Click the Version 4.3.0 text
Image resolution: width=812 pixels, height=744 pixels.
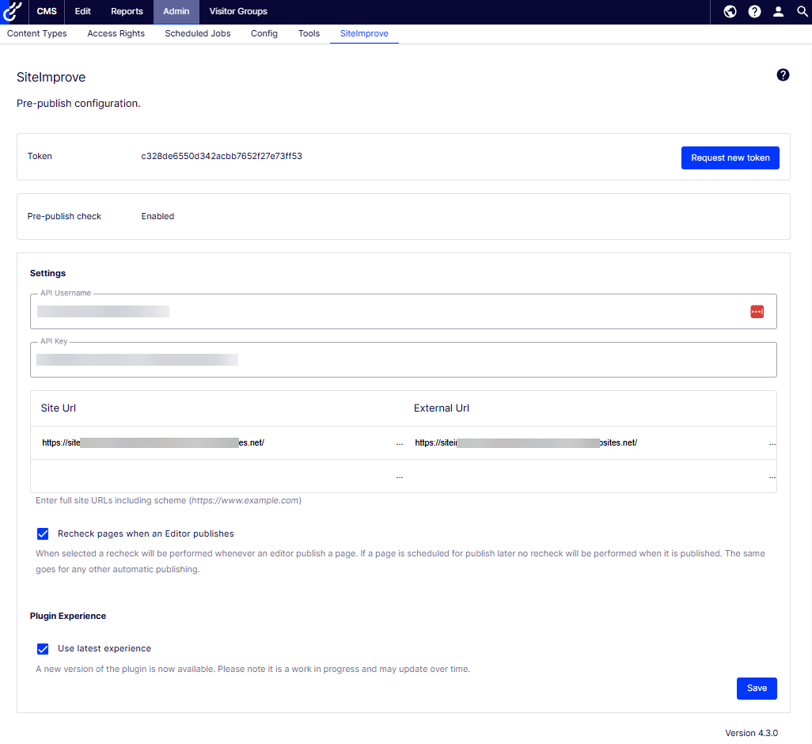(751, 733)
